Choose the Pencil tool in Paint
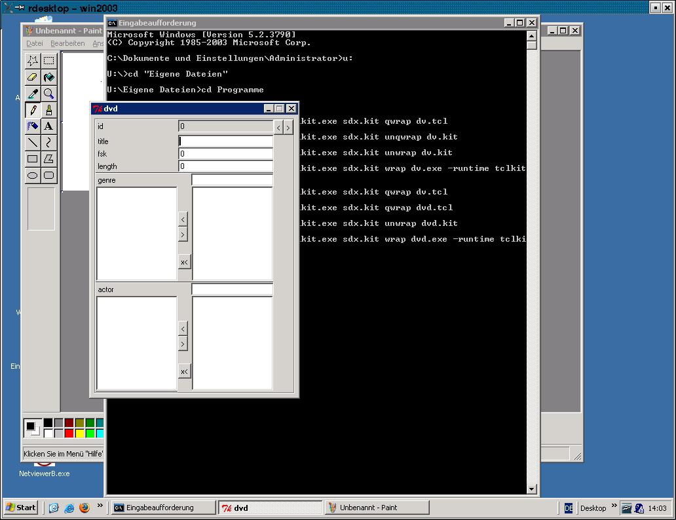This screenshot has width=676, height=520. pos(33,109)
